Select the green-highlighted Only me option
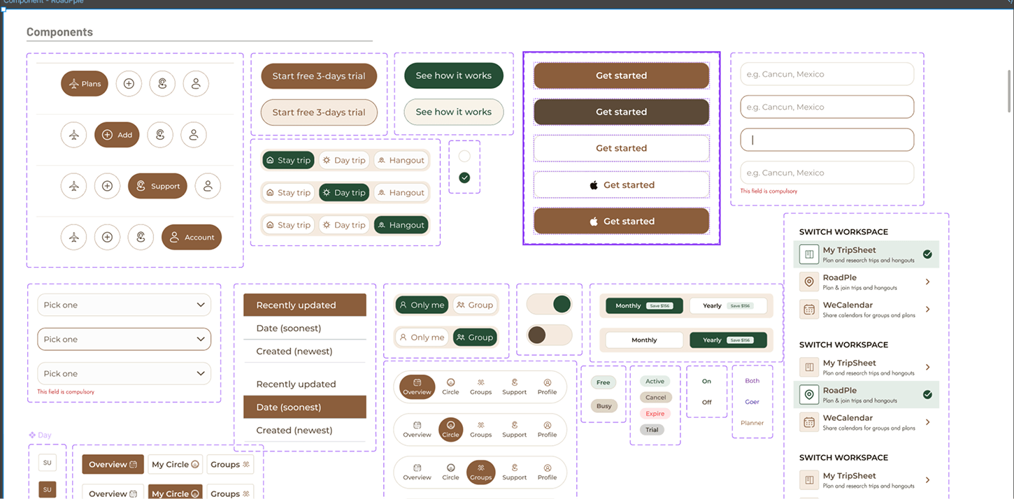 422,305
